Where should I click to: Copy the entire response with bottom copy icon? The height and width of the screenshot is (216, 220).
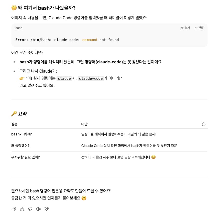[14, 209]
